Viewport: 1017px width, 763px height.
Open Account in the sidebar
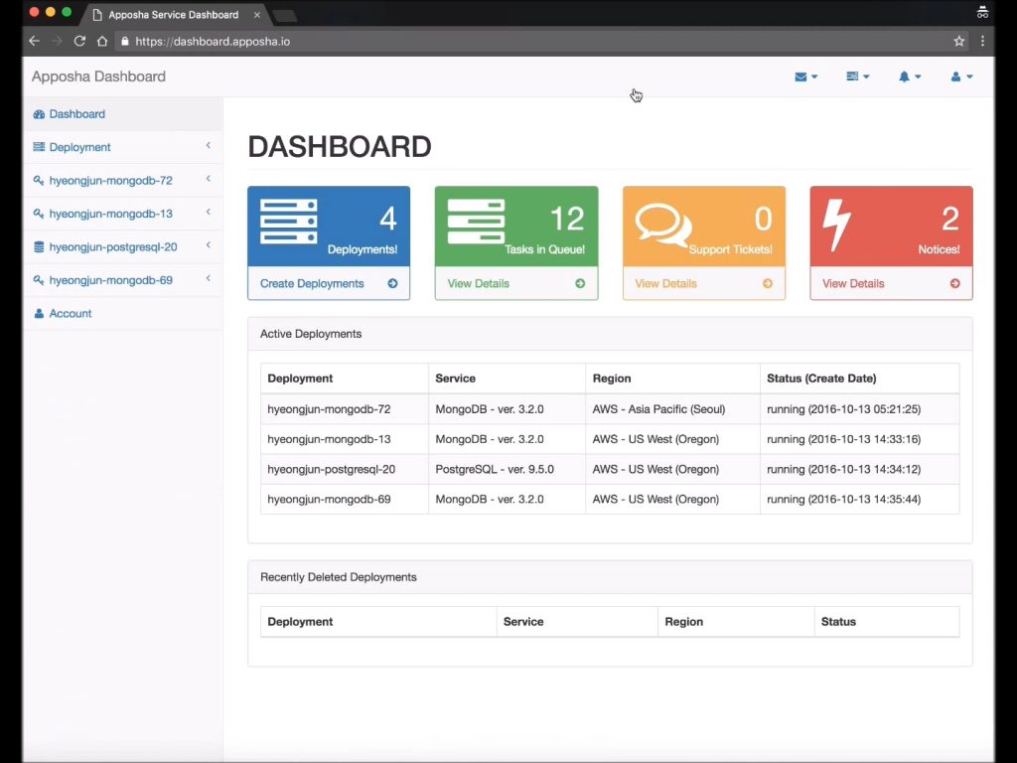click(71, 313)
